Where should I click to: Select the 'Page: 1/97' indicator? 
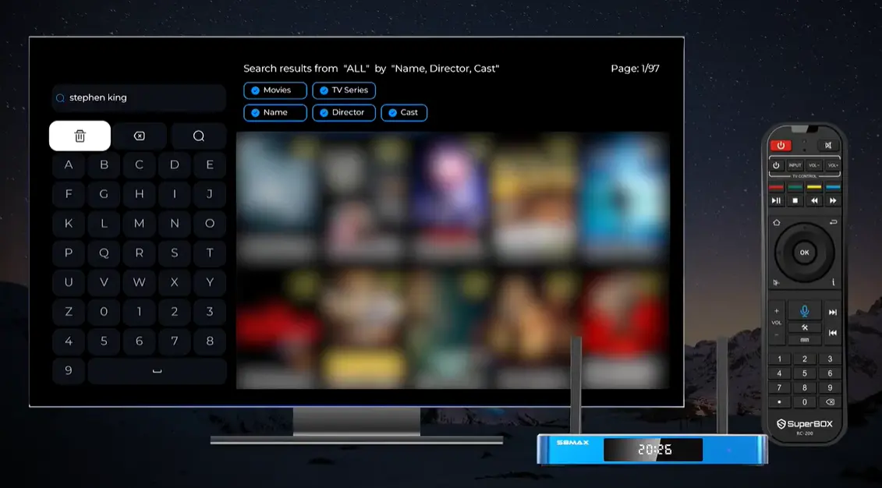coord(635,69)
